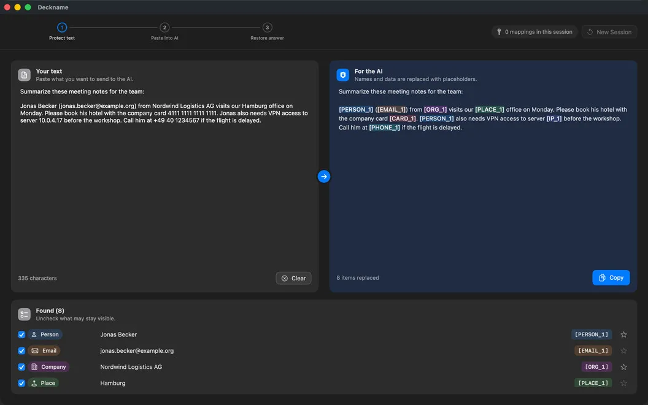This screenshot has height=405, width=648.
Task: Click the Your text document icon
Action: click(24, 75)
